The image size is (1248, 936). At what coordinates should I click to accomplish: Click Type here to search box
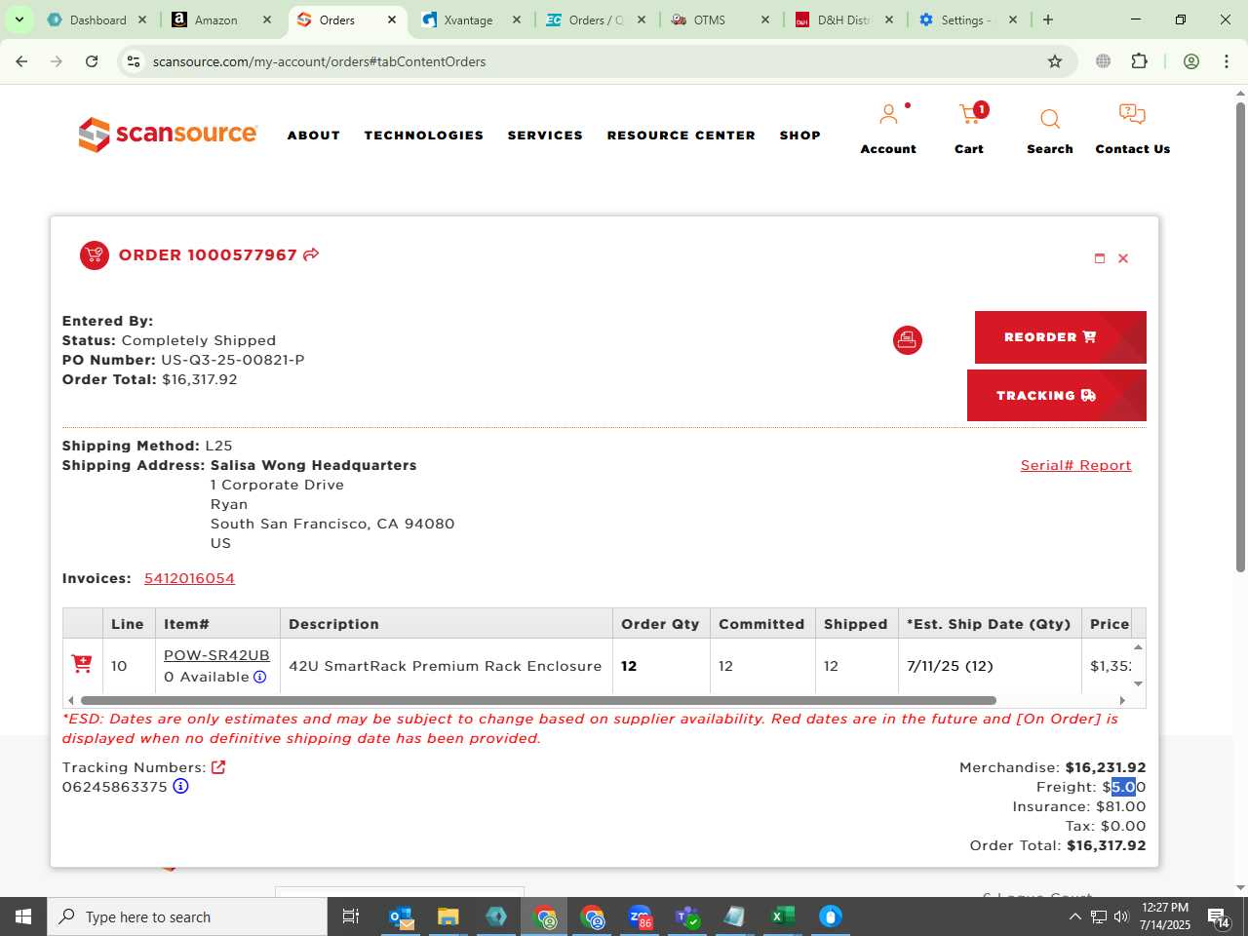point(187,916)
